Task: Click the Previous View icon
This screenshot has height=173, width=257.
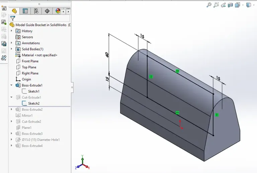Action: pyautogui.click(x=223, y=5)
